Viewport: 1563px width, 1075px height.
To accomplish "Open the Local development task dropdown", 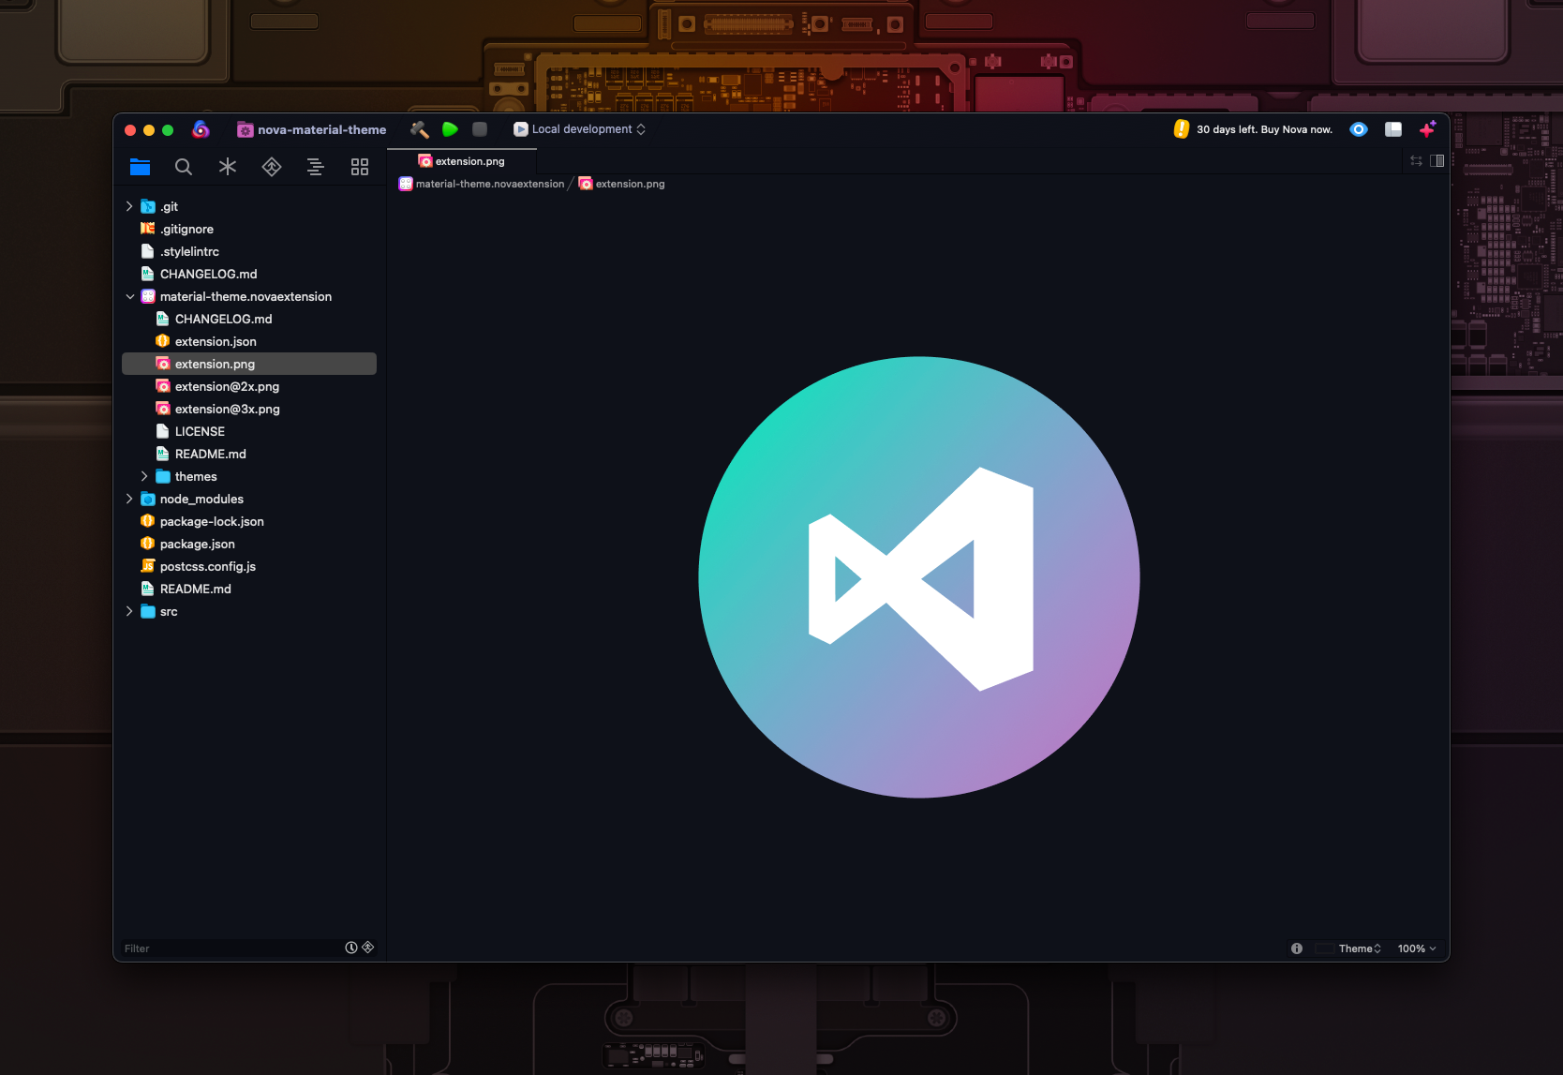I will click(x=580, y=129).
